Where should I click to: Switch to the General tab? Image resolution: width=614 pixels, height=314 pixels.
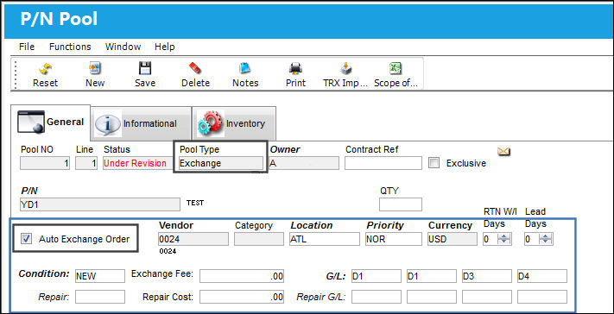point(51,122)
